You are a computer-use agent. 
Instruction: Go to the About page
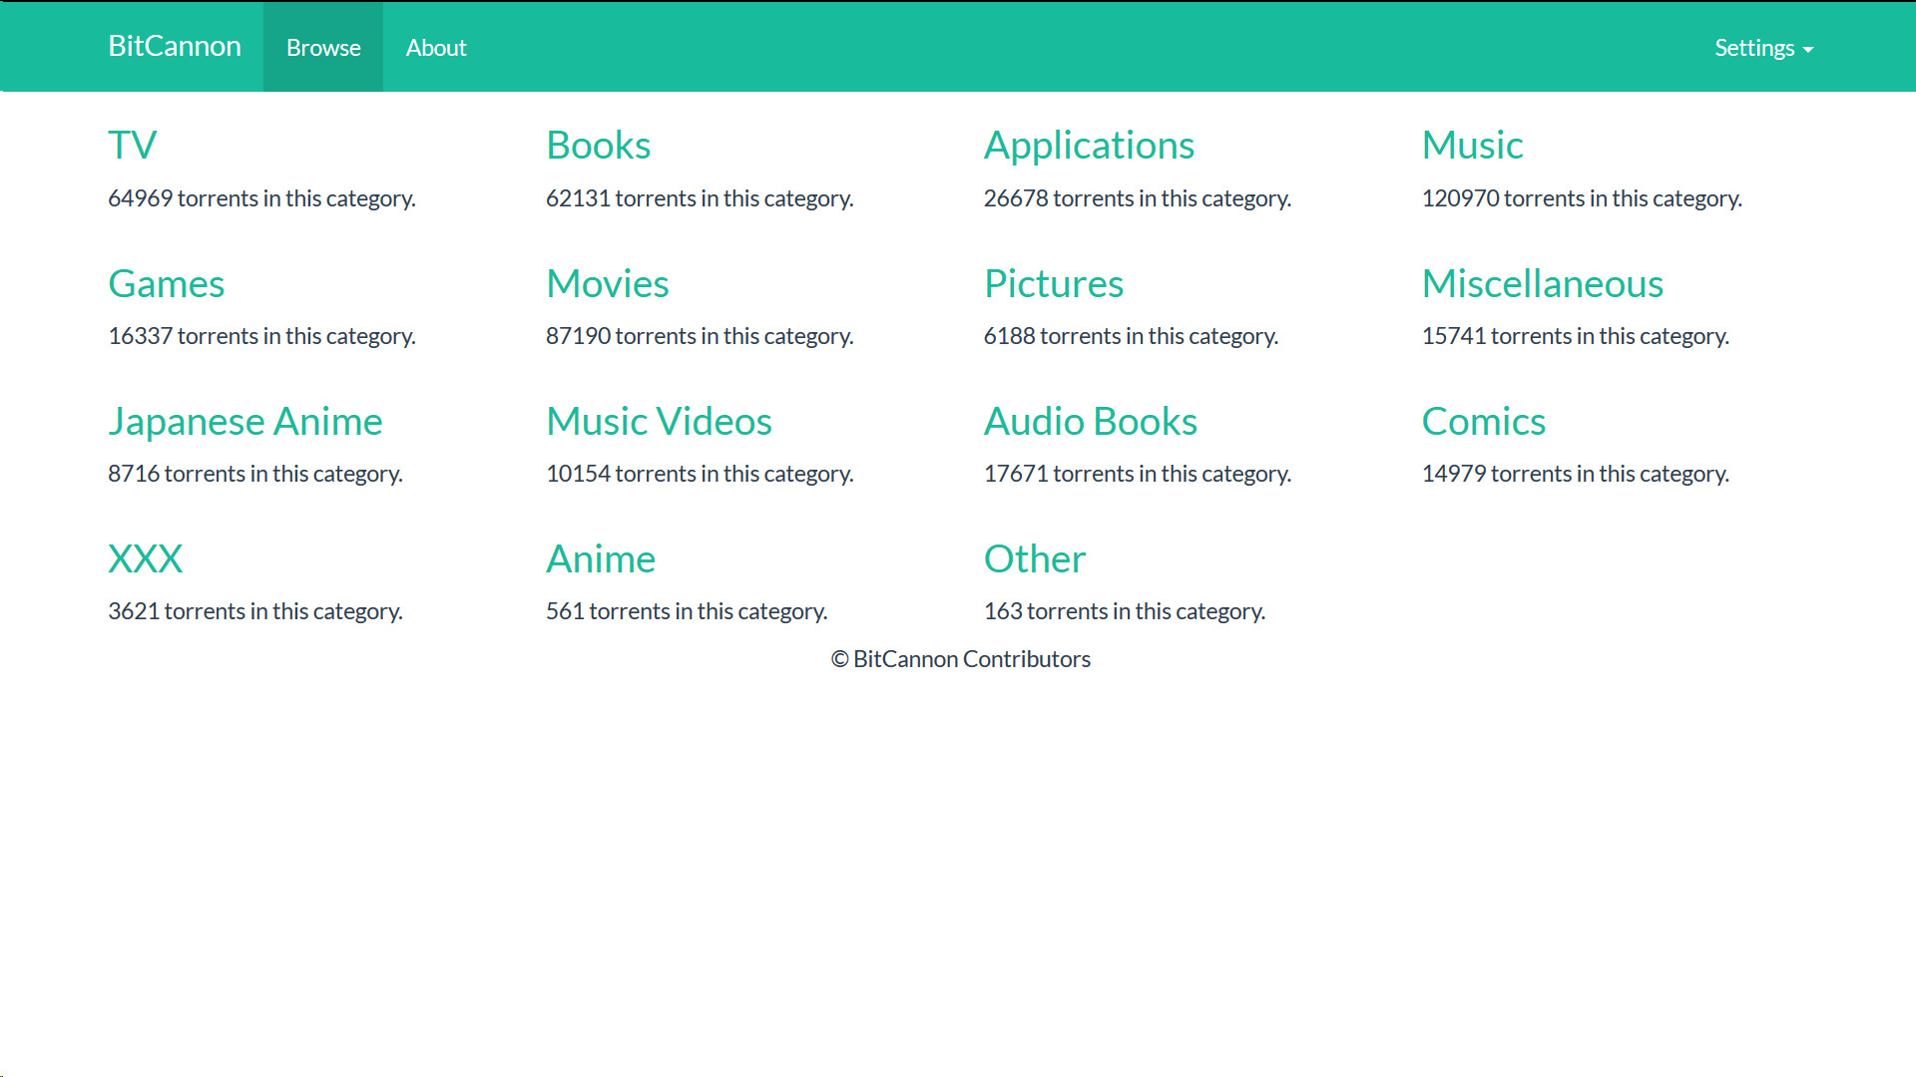point(436,48)
